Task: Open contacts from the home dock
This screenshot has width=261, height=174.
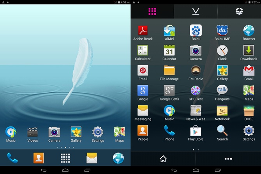Action: 39,158
